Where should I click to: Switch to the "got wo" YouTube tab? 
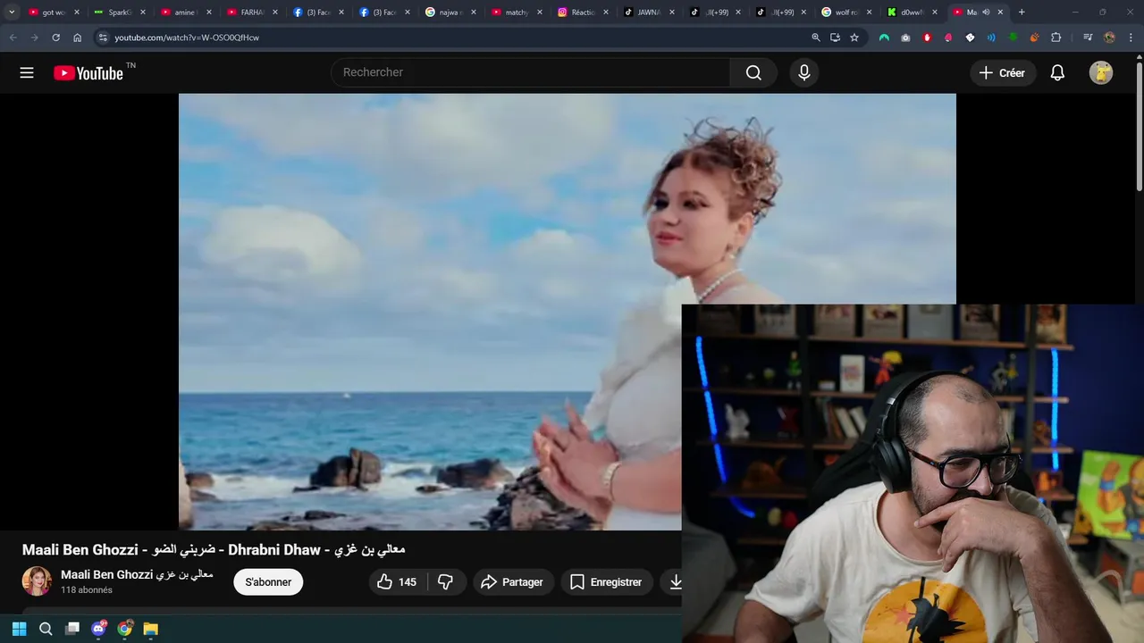point(50,13)
